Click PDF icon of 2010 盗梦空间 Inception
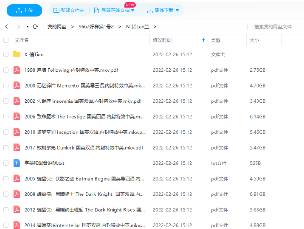Image resolution: width=304 pixels, height=229 pixels. click(17, 132)
